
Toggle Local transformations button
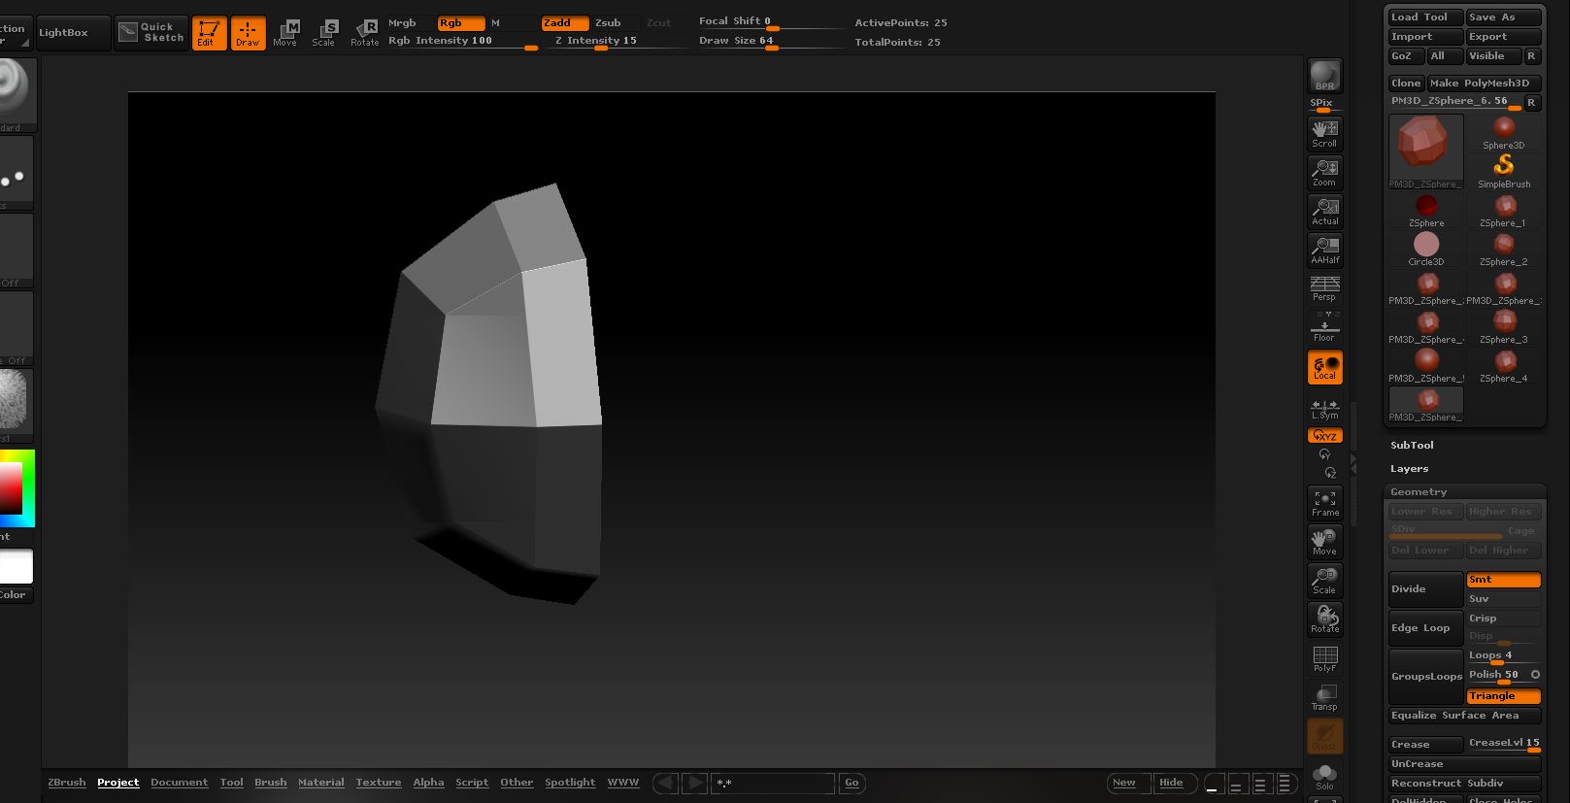coord(1325,367)
